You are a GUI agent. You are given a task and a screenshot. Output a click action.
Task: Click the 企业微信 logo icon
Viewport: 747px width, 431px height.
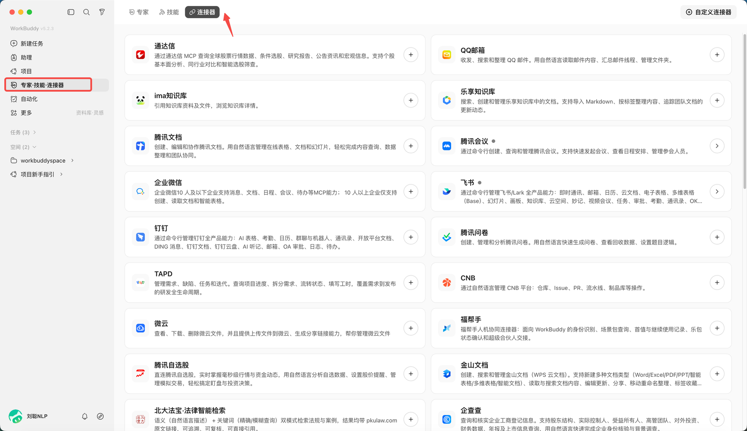click(141, 191)
